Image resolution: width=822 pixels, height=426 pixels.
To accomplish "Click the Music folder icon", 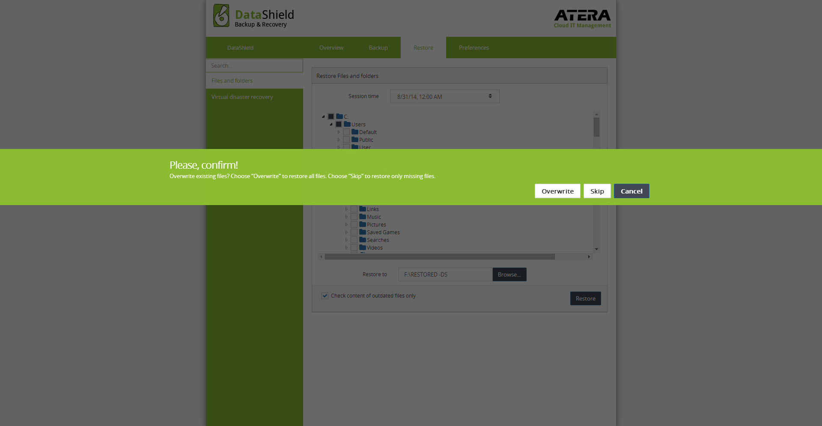I will (363, 217).
